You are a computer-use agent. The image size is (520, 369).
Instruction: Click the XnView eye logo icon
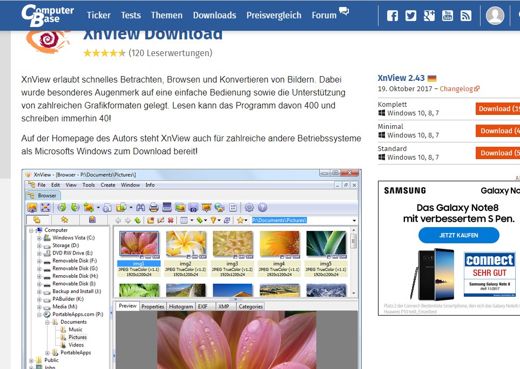tap(49, 42)
